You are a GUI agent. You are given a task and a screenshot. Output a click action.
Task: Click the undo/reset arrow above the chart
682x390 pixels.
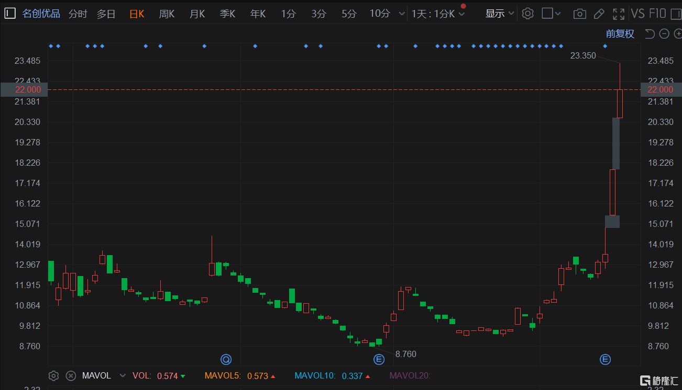coord(649,33)
